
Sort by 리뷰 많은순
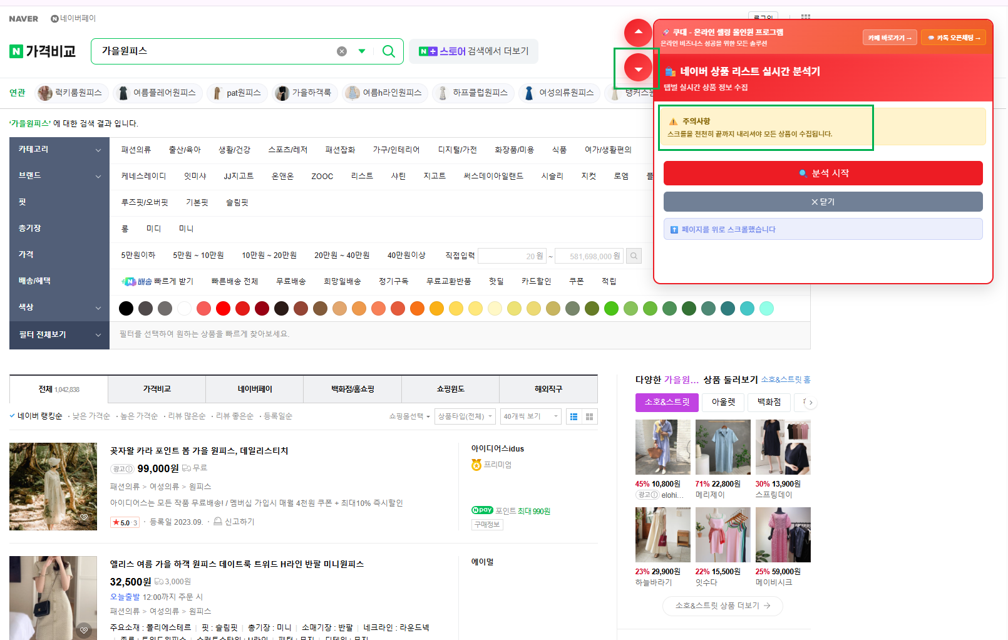[x=187, y=416]
